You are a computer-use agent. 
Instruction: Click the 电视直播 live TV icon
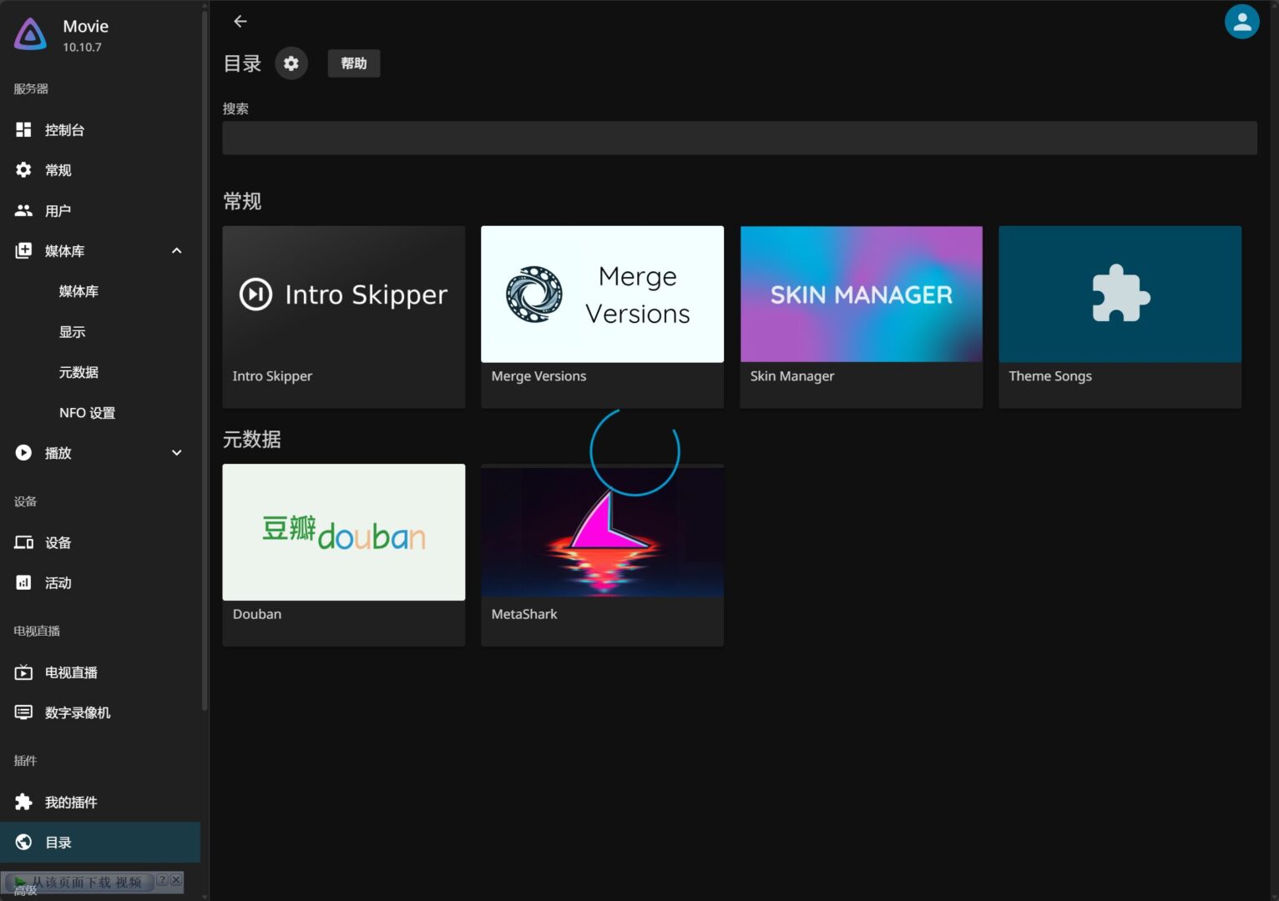[x=24, y=672]
